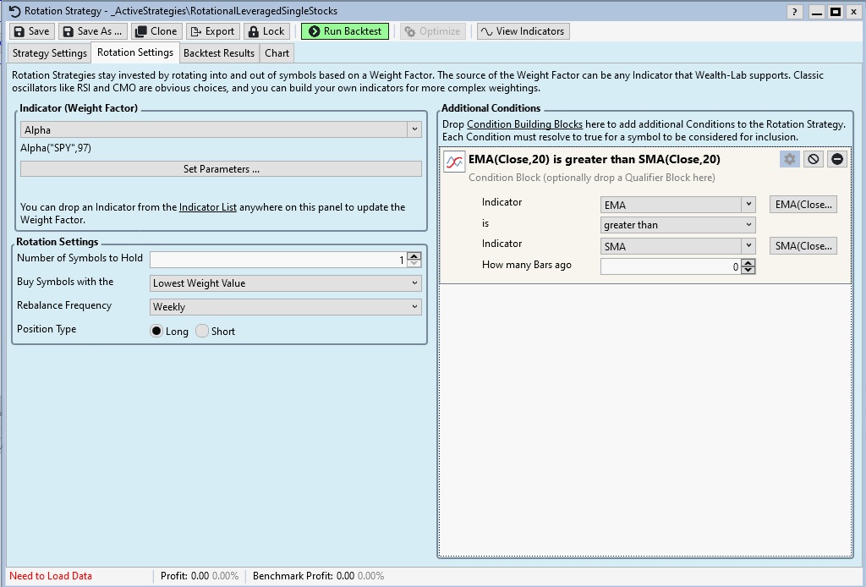The image size is (866, 587).
Task: Switch to the Backtest Results tab
Action: pos(219,53)
